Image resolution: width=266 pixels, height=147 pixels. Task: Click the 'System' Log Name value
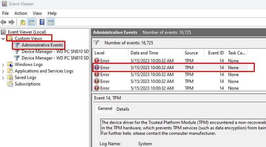[145, 144]
